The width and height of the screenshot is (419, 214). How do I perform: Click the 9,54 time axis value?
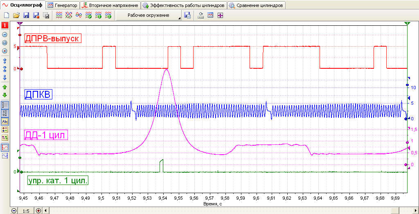[163, 199]
